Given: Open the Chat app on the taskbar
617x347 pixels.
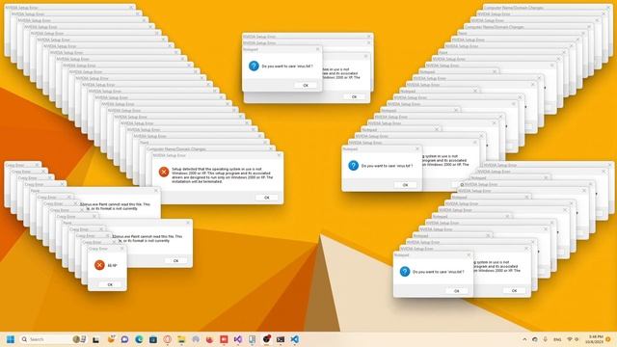Looking at the screenshot, I should pos(124,339).
